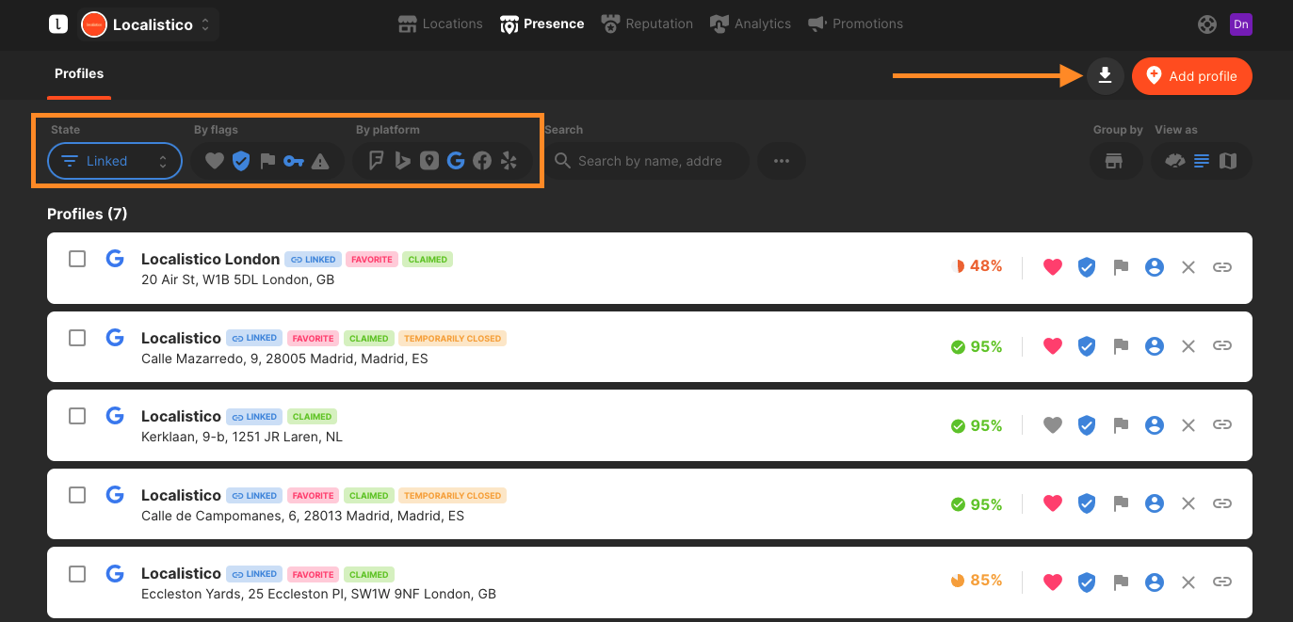
Task: Click the Group by store icon
Action: (1114, 161)
